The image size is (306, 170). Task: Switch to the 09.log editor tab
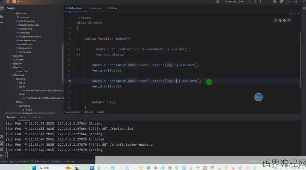[112, 8]
